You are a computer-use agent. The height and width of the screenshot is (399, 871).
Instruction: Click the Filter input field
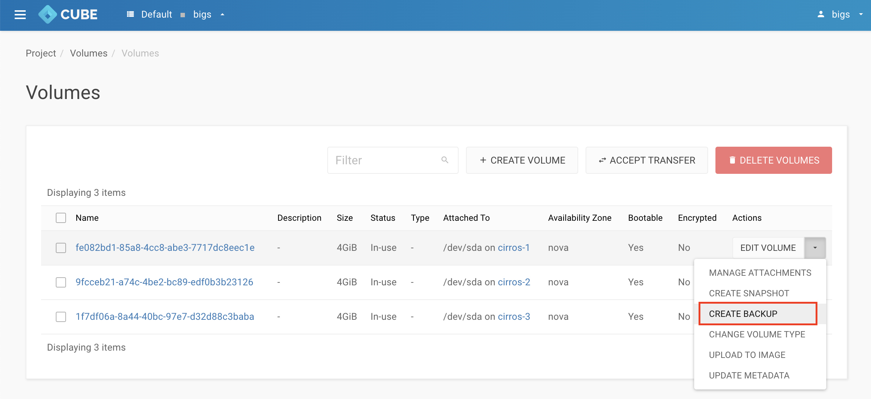point(392,160)
